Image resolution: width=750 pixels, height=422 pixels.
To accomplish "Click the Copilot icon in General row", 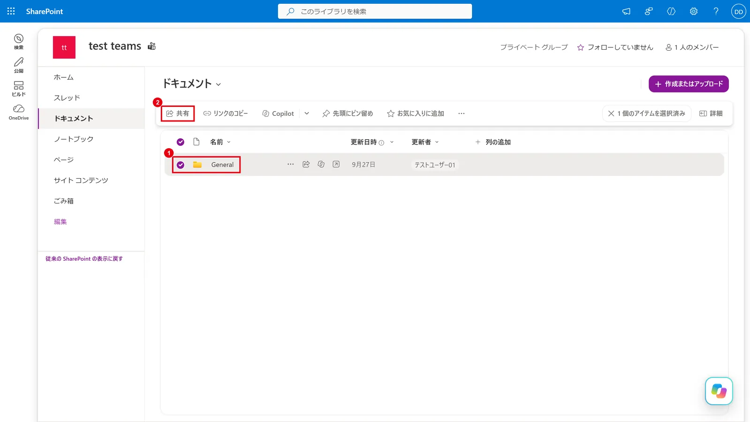I will click(x=321, y=164).
